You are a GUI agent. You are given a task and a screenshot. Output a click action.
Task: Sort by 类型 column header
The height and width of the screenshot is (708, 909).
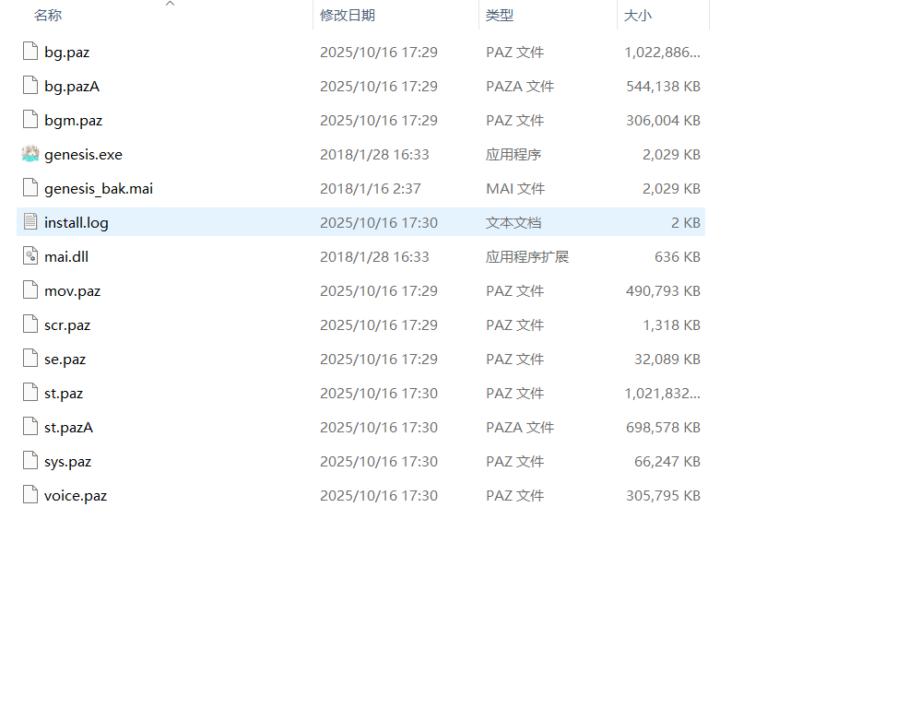point(500,16)
